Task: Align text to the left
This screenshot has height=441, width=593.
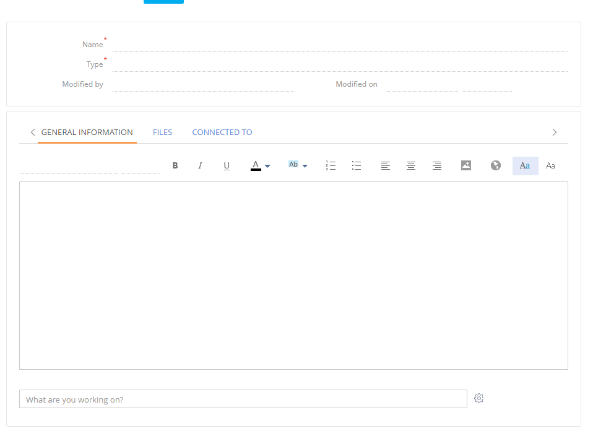Action: tap(385, 166)
